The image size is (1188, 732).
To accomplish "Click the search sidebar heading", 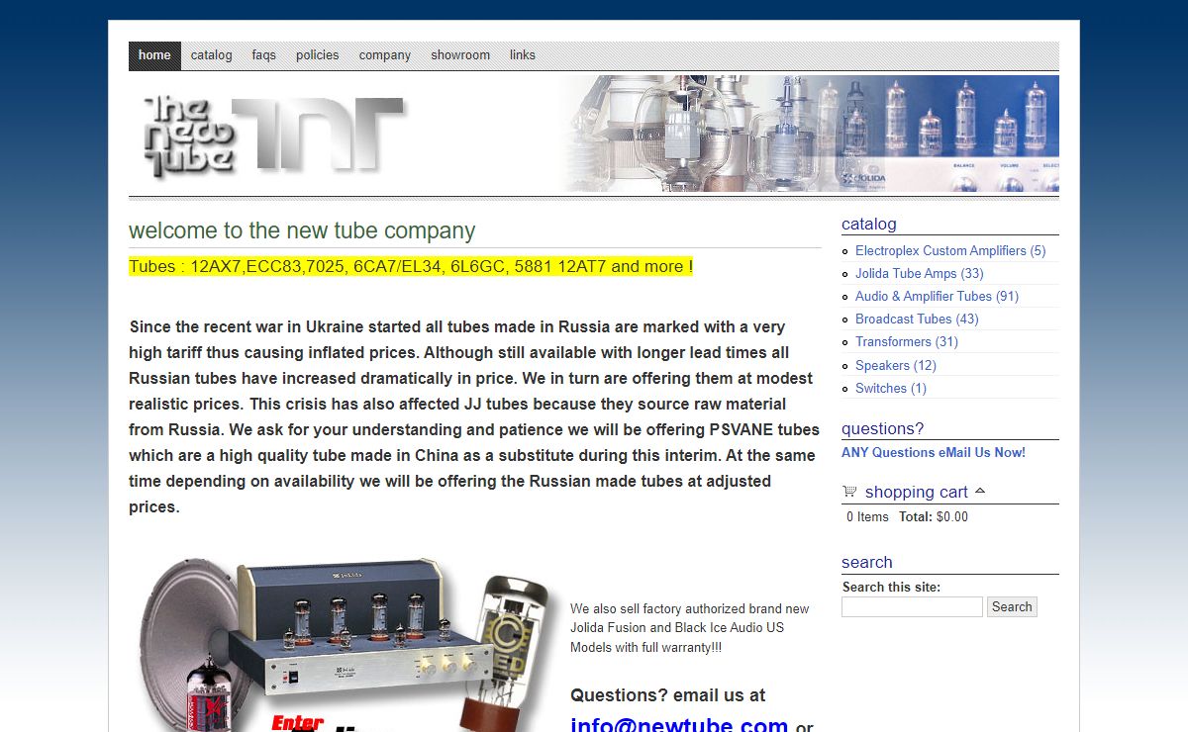I will [867, 563].
